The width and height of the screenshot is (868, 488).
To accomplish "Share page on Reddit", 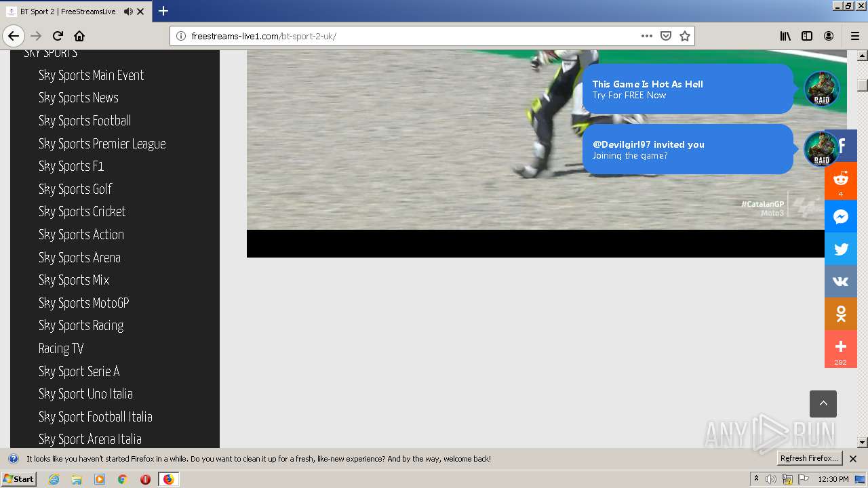I will [841, 181].
